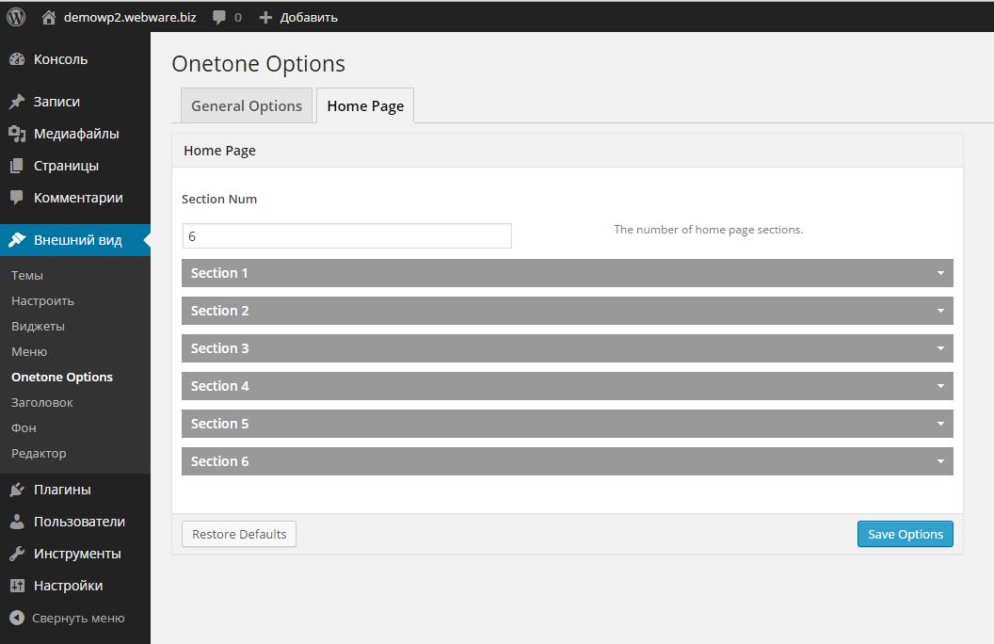
Task: Click the Записи pin icon
Action: click(x=17, y=102)
